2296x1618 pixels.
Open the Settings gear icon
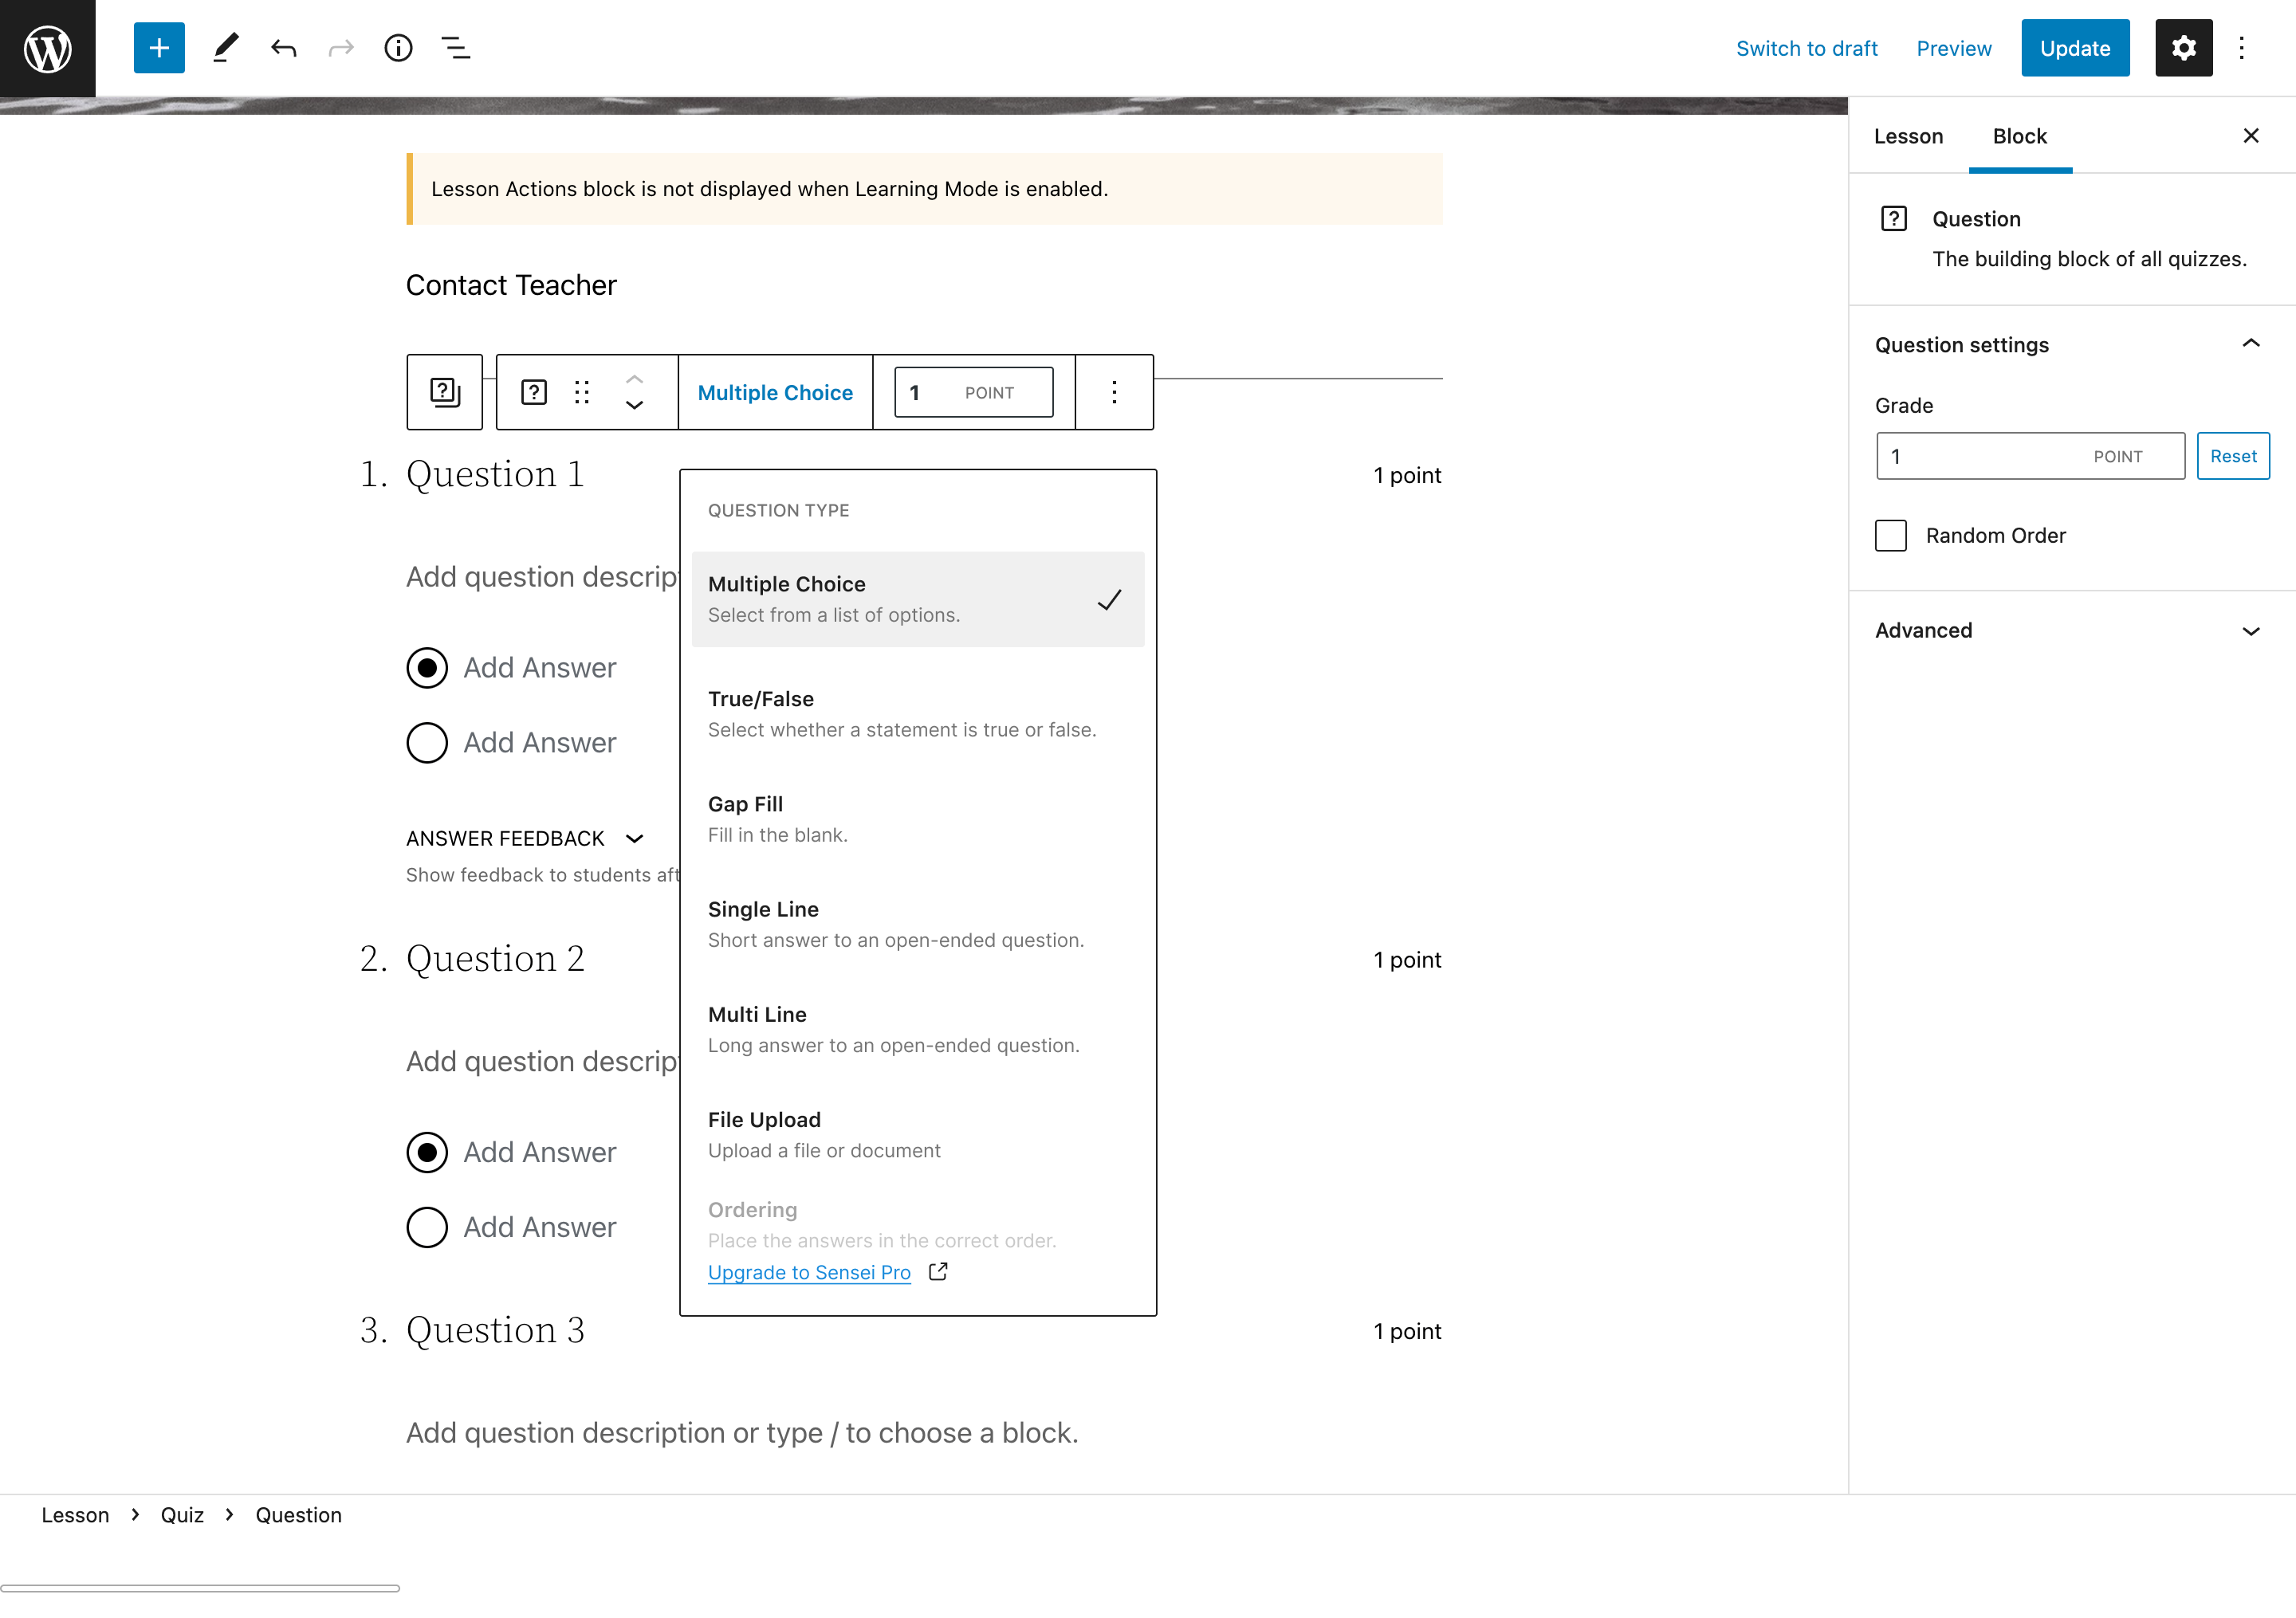pos(2184,47)
